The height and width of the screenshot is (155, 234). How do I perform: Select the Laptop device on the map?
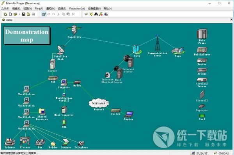(x=129, y=114)
